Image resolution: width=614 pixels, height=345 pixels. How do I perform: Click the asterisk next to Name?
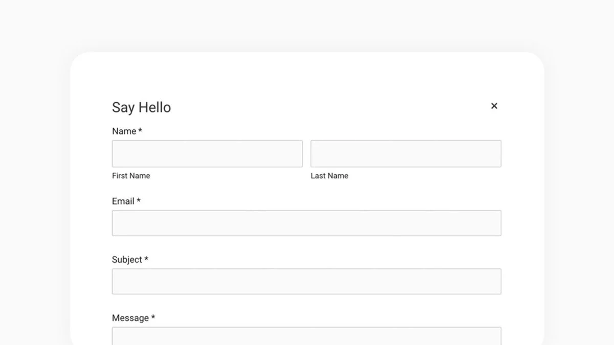click(140, 131)
